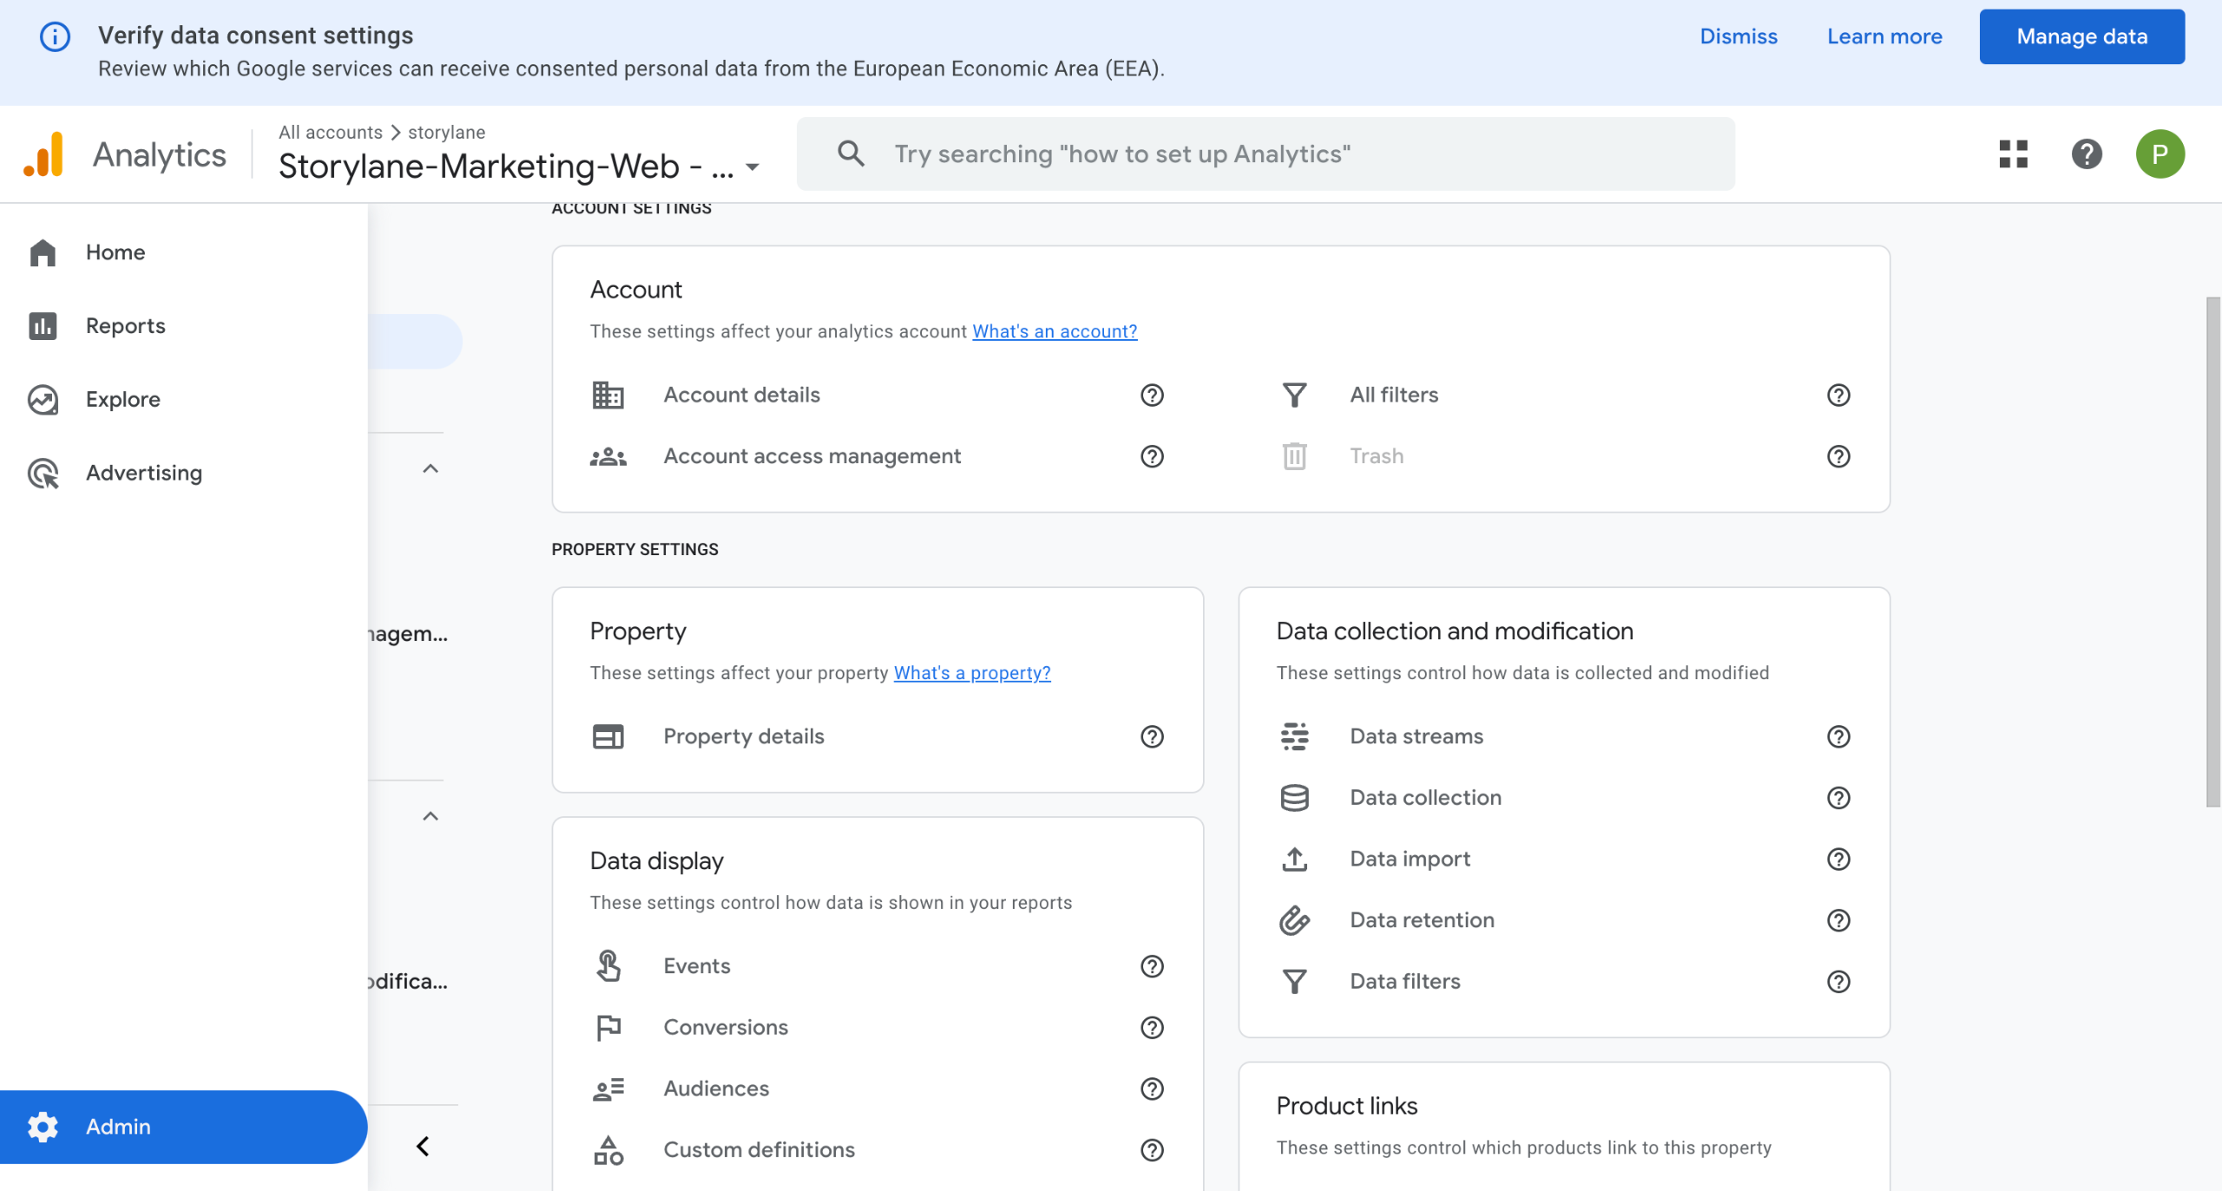Open help for Trash
Screen dimensions: 2222x1191
1838,456
